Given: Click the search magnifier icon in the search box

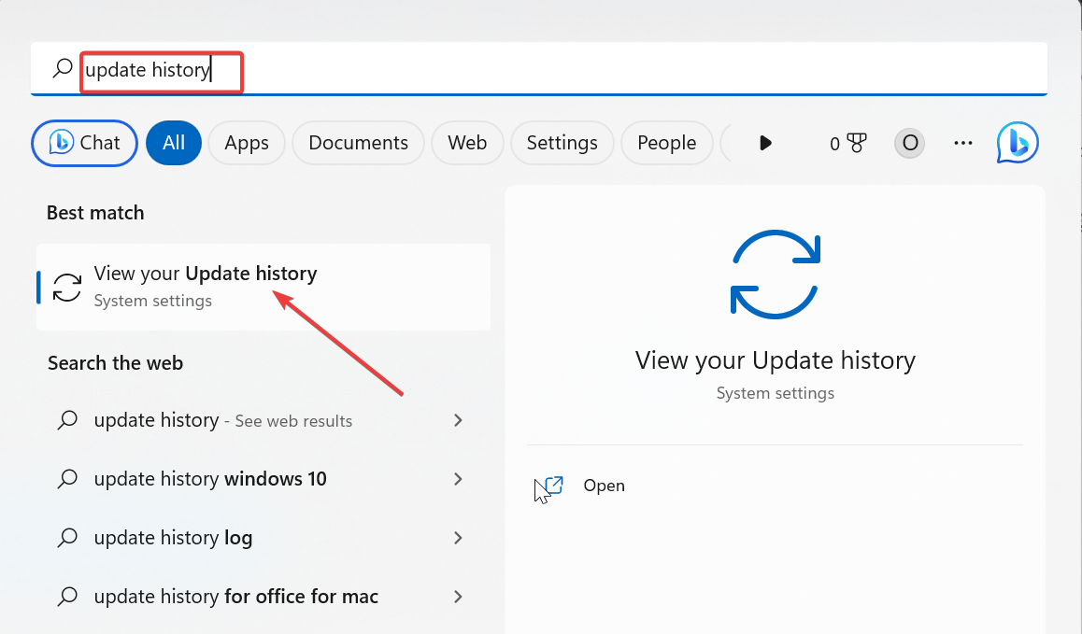Looking at the screenshot, I should pyautogui.click(x=62, y=70).
